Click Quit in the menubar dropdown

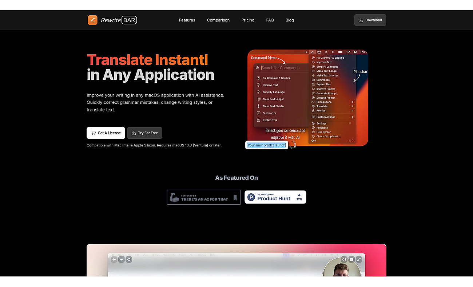314,141
